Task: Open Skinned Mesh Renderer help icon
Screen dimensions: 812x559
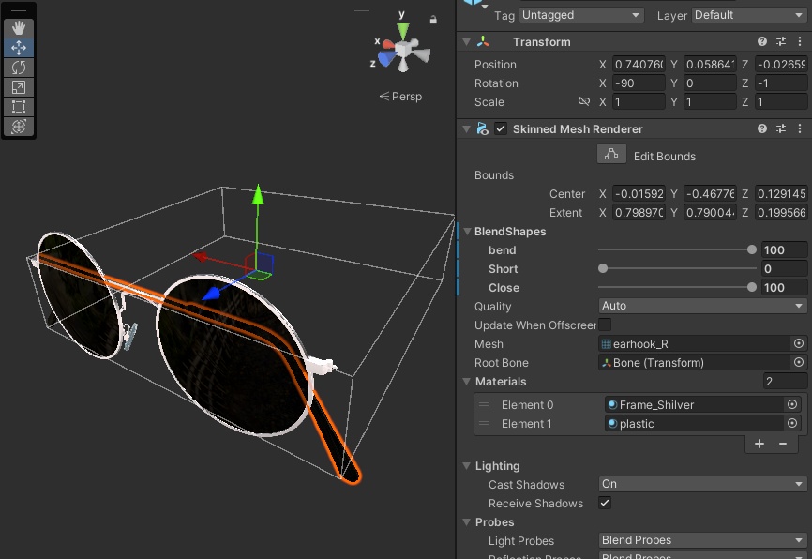Action: pyautogui.click(x=762, y=128)
